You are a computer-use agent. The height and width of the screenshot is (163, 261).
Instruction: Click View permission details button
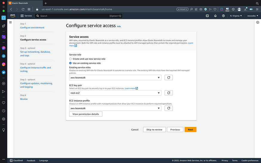coord(86,114)
